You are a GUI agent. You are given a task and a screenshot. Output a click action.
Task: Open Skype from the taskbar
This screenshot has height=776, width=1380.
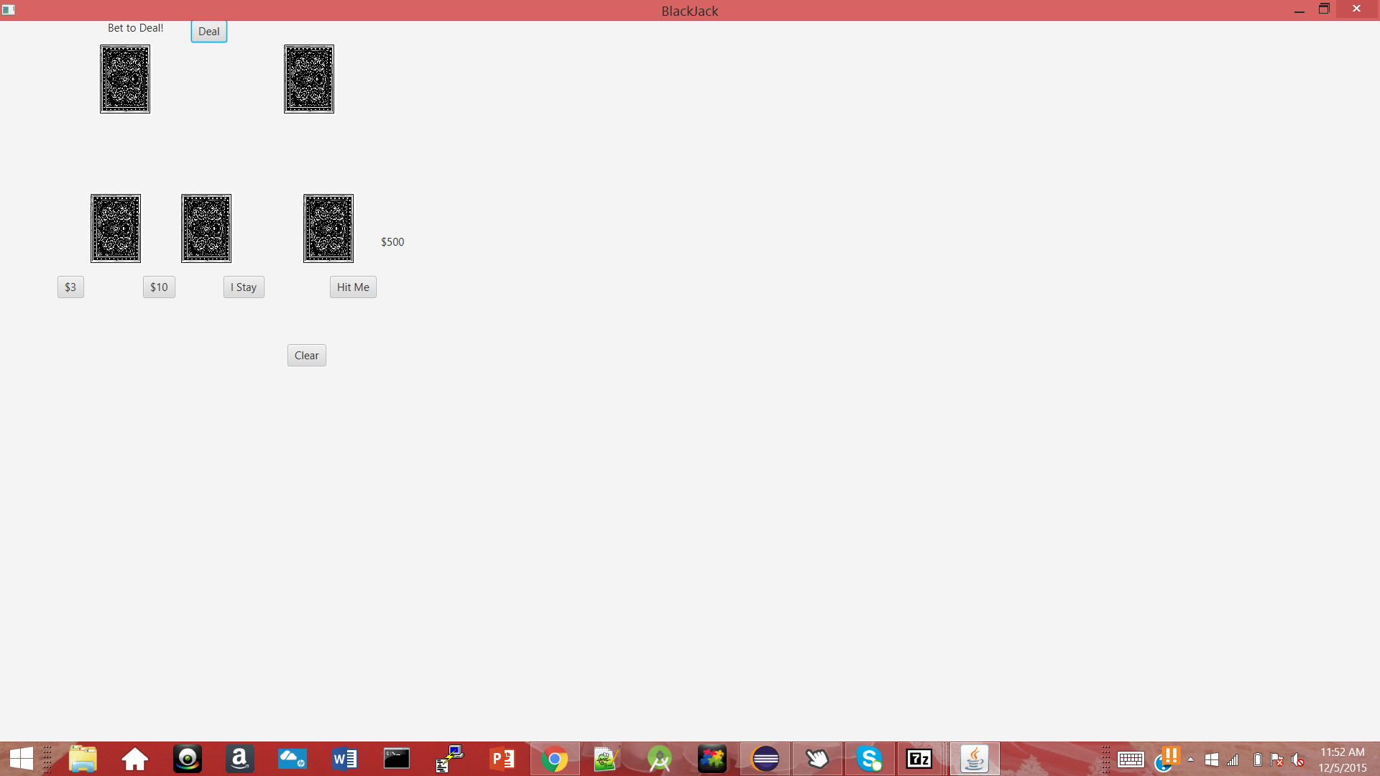pos(870,759)
